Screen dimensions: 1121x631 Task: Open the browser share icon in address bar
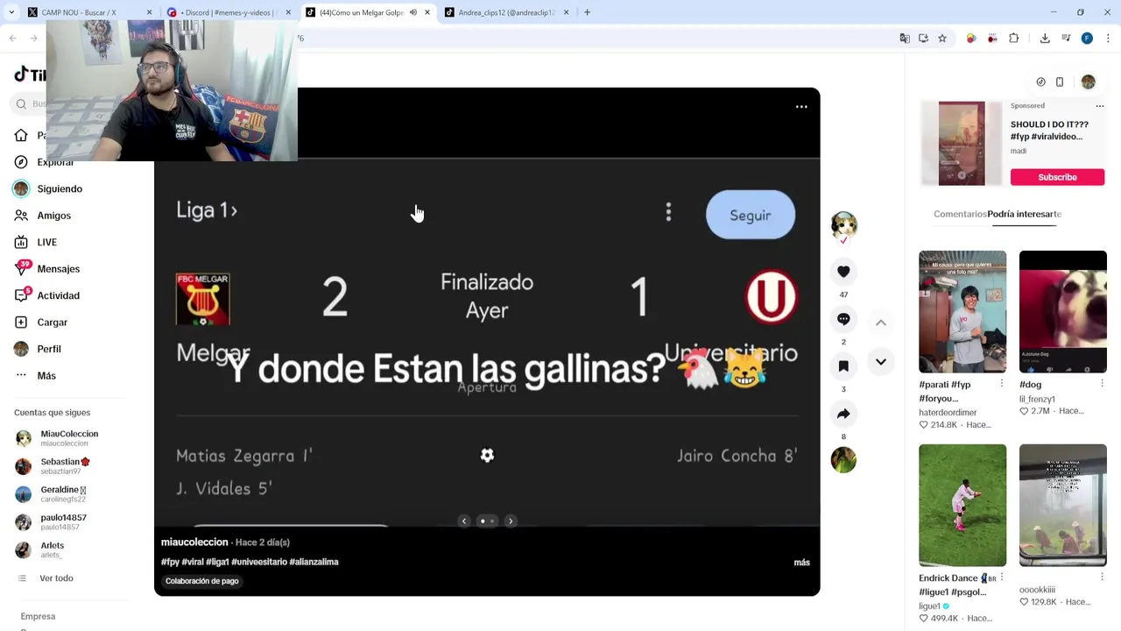coord(924,39)
